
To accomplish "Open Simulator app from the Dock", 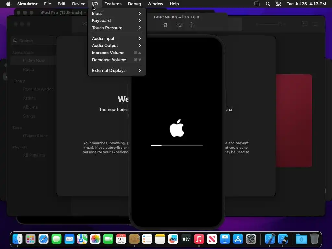I will click(x=283, y=239).
